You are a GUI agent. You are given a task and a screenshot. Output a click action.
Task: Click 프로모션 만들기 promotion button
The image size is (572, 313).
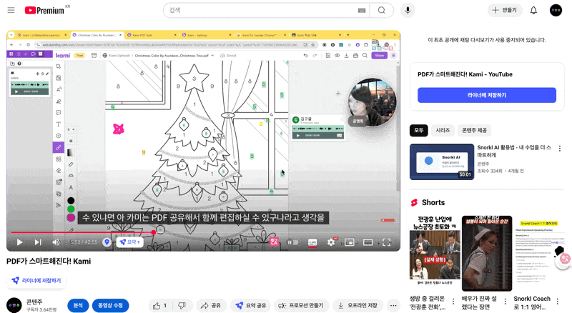point(301,305)
